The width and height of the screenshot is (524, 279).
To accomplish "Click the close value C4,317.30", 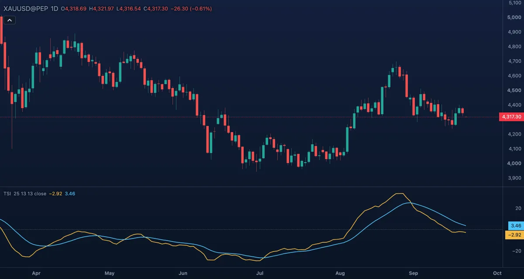I will pos(156,8).
